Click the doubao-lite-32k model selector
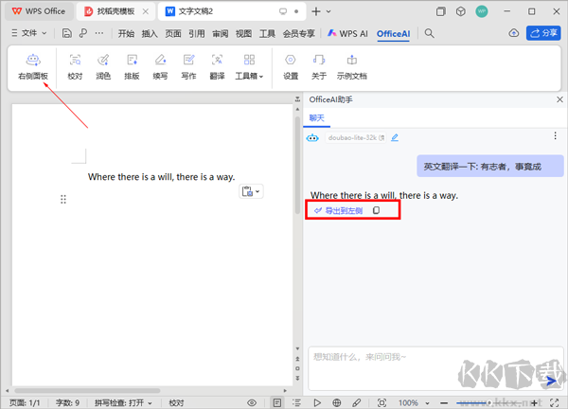The height and width of the screenshot is (409, 568). [356, 137]
